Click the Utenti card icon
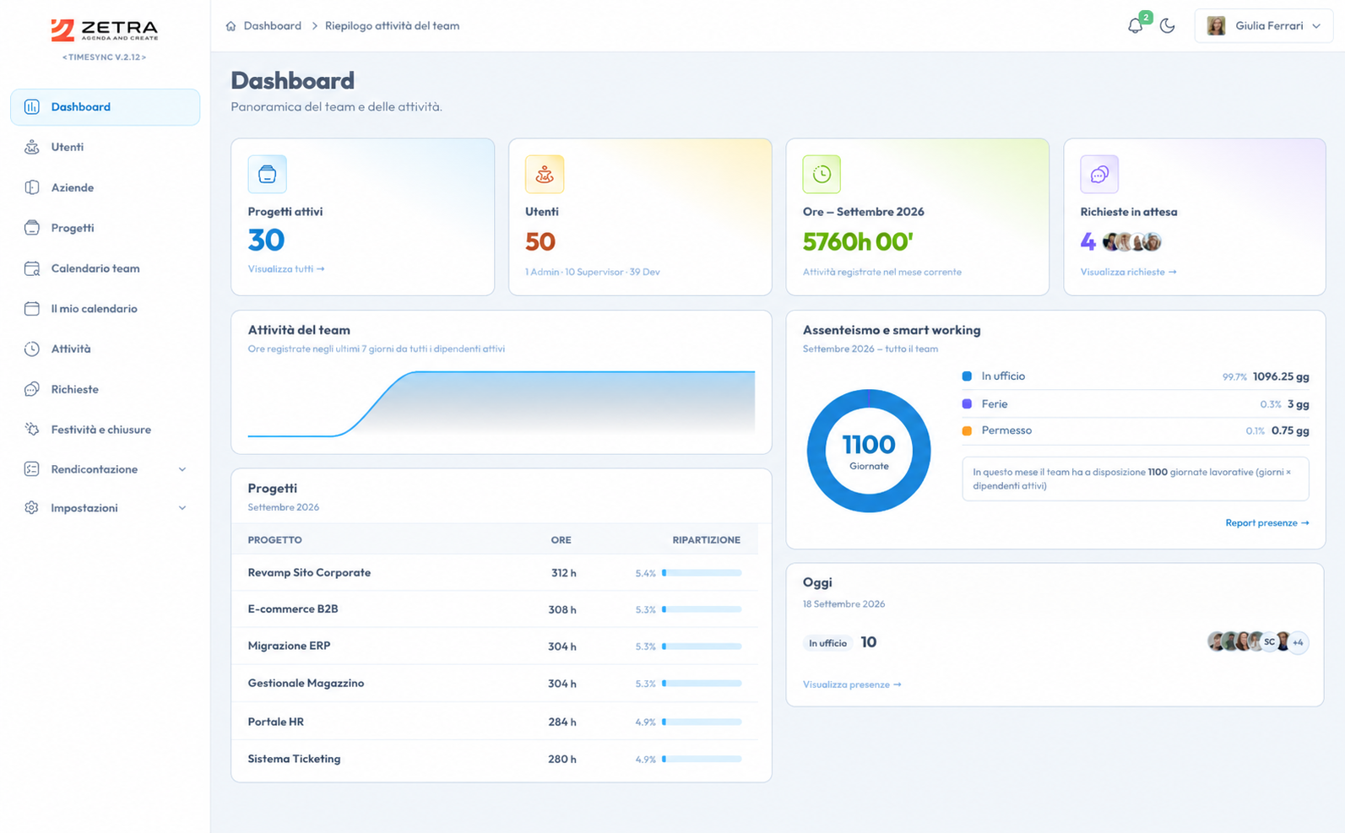The height and width of the screenshot is (833, 1345). coord(545,175)
